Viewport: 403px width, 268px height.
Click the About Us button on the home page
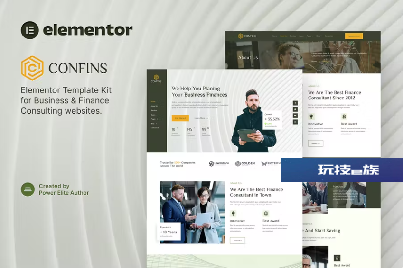237,241
